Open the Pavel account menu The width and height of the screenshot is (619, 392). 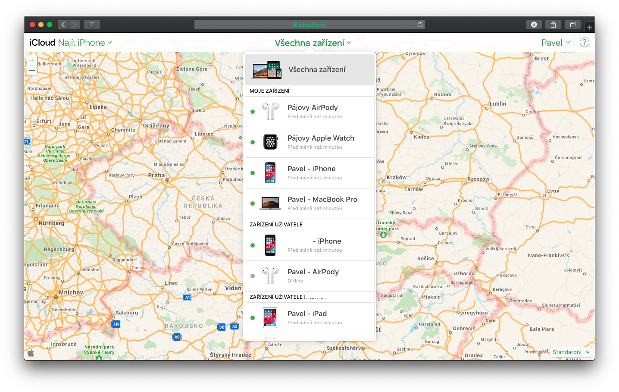pos(556,42)
